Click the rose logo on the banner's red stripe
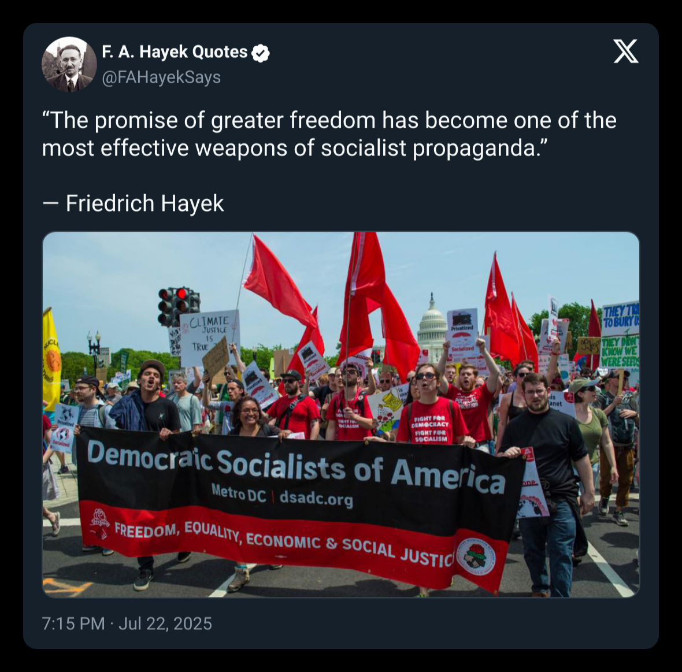The height and width of the screenshot is (672, 682). tap(100, 523)
